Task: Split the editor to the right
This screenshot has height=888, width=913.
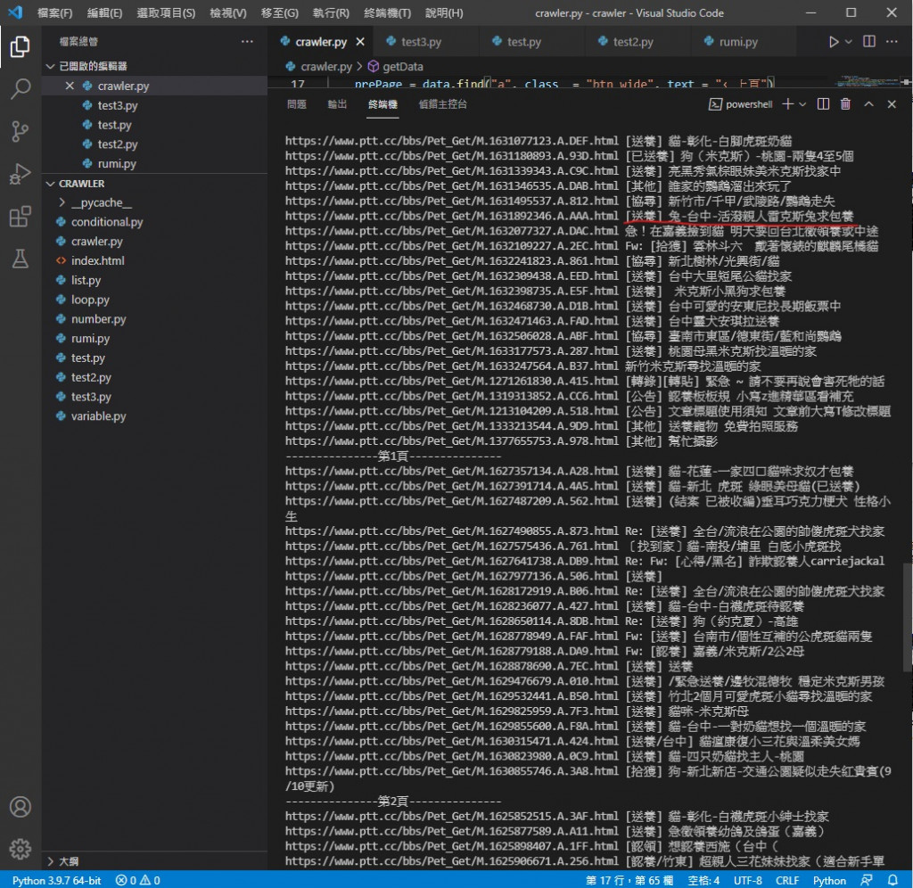Action: [x=868, y=42]
